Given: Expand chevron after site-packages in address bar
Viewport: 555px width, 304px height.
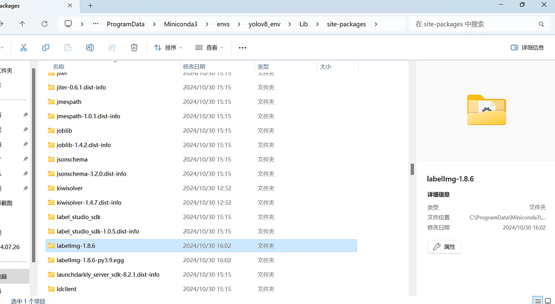Looking at the screenshot, I should click(375, 24).
